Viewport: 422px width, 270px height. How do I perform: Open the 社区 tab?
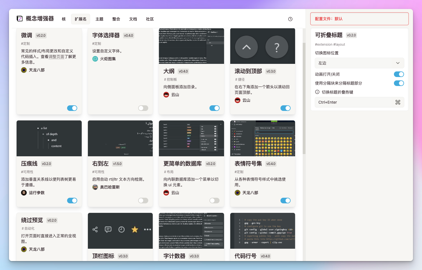click(150, 19)
